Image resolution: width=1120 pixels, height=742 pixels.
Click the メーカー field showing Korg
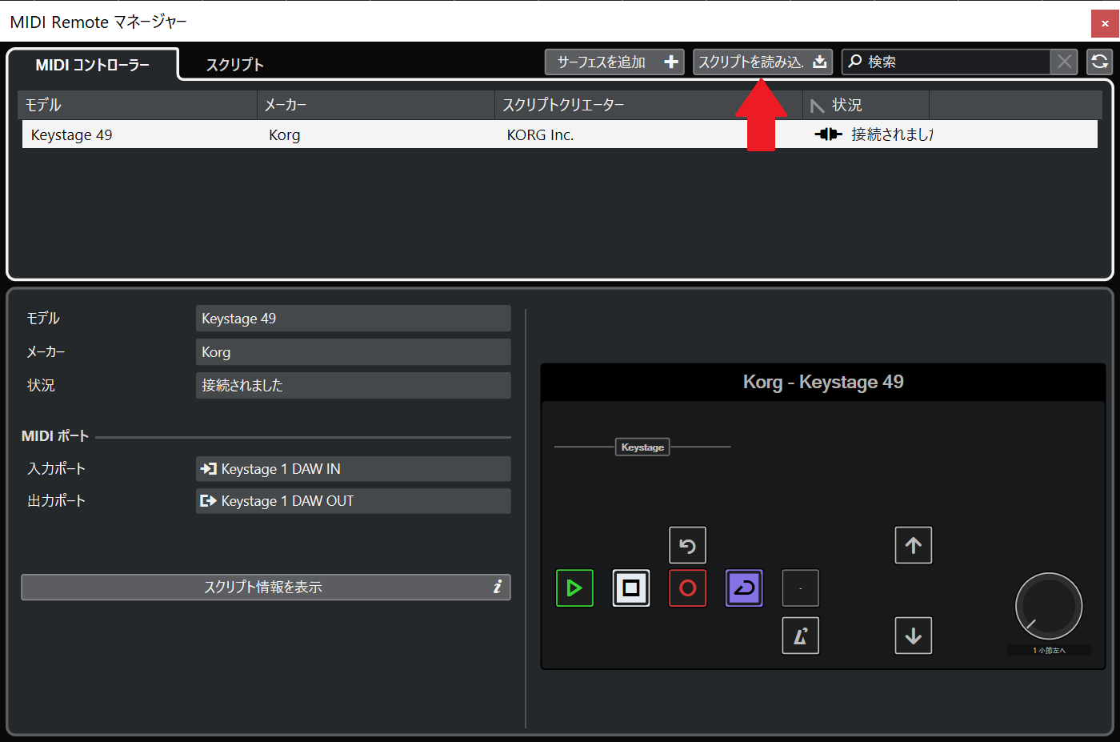click(x=353, y=352)
